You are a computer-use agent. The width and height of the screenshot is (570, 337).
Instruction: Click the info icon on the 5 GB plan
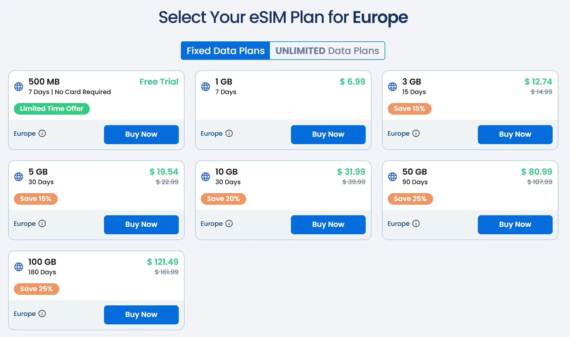pyautogui.click(x=42, y=223)
